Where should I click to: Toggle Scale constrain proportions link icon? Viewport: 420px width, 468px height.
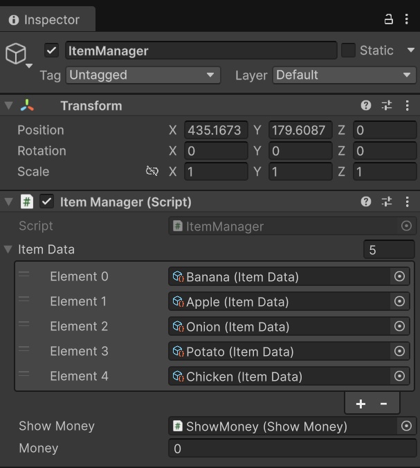click(x=152, y=171)
